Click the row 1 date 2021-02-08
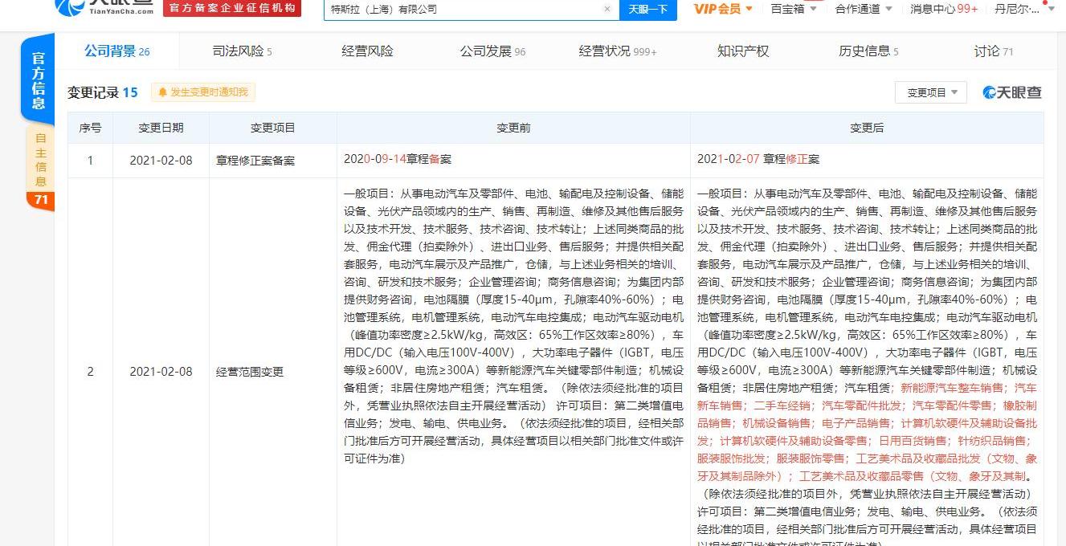Image resolution: width=1066 pixels, height=546 pixels. coord(161,161)
